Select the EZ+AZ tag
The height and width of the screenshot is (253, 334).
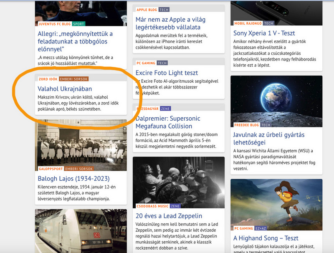tap(261, 228)
